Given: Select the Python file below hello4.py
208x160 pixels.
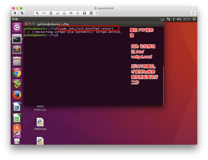Looking at the screenshot, I should 40,141.
